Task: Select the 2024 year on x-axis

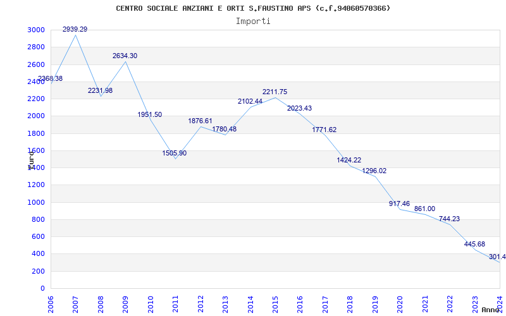Action: [500, 303]
